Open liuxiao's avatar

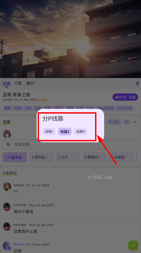7,187
